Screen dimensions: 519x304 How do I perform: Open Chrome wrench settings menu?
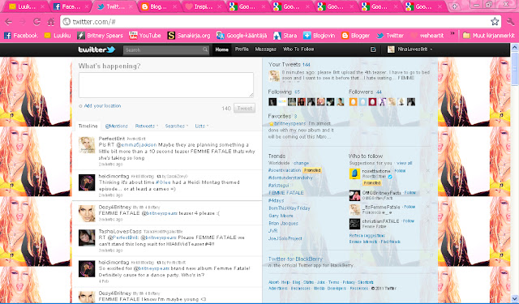point(510,22)
